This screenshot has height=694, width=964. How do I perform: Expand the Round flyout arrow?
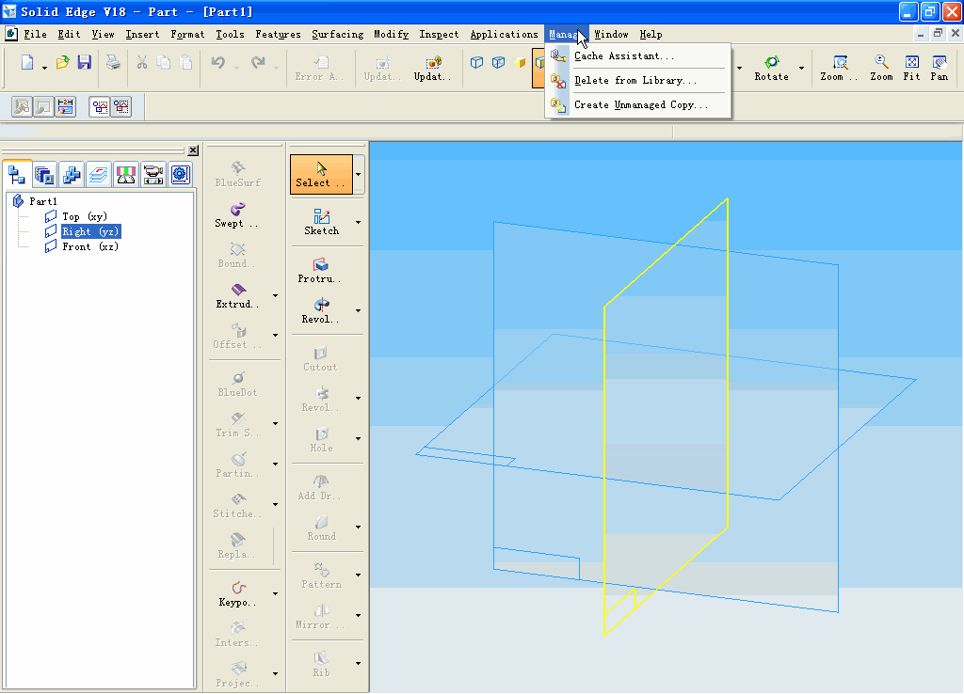[358, 527]
